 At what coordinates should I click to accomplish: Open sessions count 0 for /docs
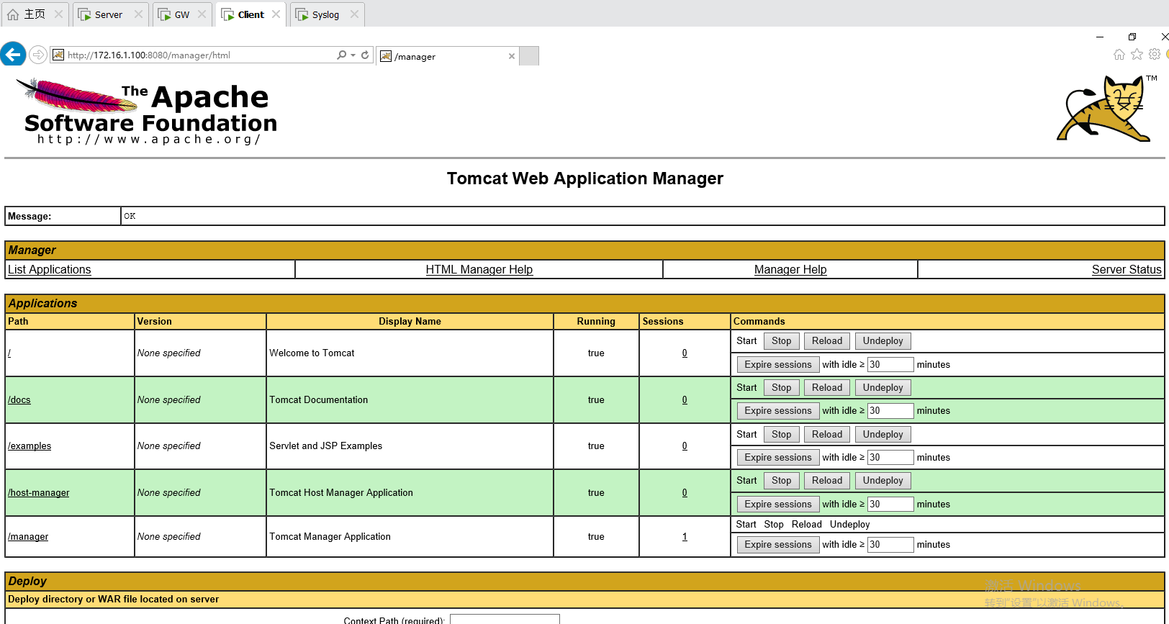[685, 399]
